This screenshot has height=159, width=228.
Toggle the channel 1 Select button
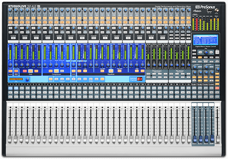pos(10,88)
